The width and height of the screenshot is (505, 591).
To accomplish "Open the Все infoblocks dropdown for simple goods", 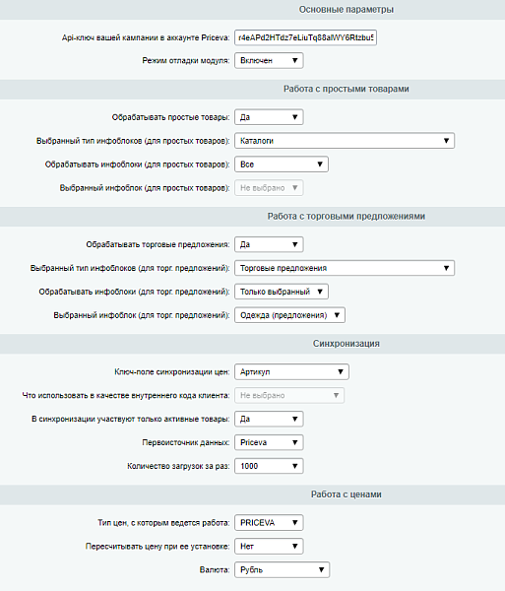I will coord(282,164).
